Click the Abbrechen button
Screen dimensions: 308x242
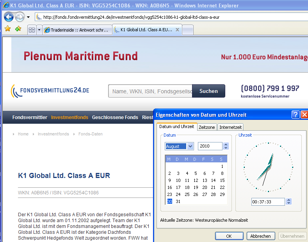coord(260,236)
